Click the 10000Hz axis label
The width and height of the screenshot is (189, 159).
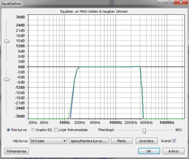[167, 123]
